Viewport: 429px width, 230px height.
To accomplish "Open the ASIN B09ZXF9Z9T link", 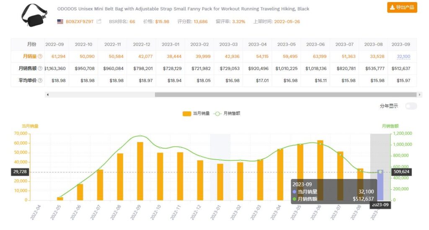I will (x=80, y=21).
